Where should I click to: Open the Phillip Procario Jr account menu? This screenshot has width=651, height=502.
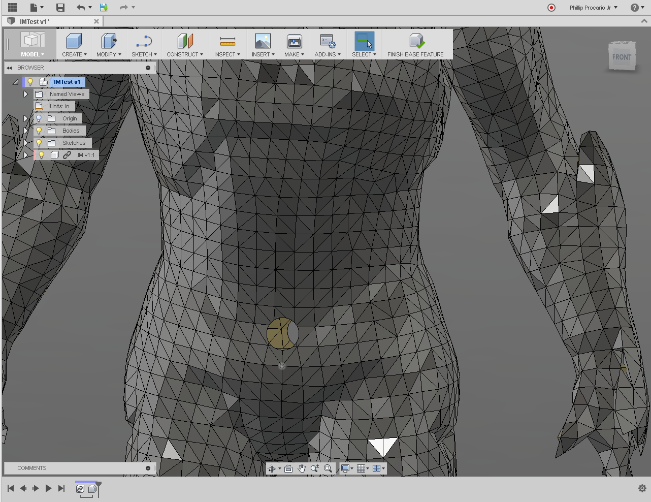[593, 8]
